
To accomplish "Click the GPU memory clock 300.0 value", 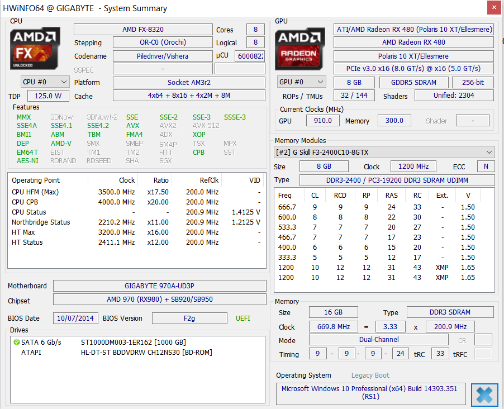I will coord(394,121).
